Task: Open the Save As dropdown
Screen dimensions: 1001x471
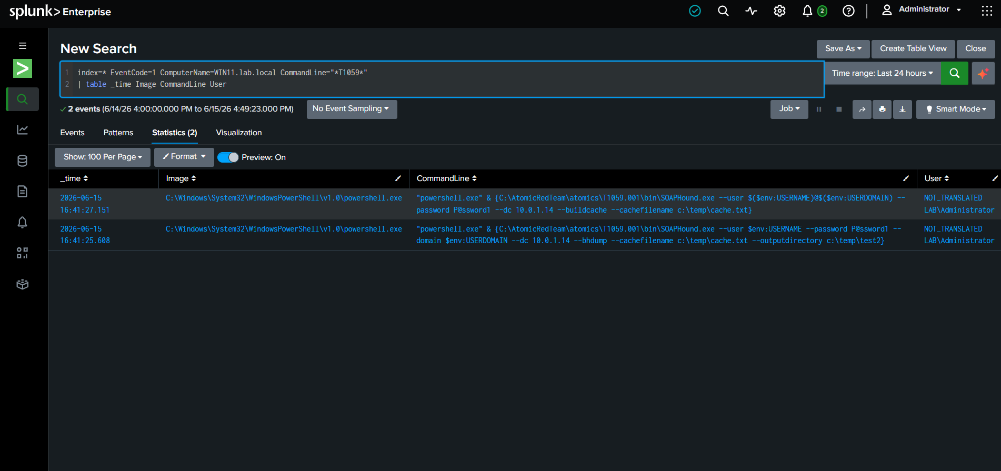Action: 843,48
